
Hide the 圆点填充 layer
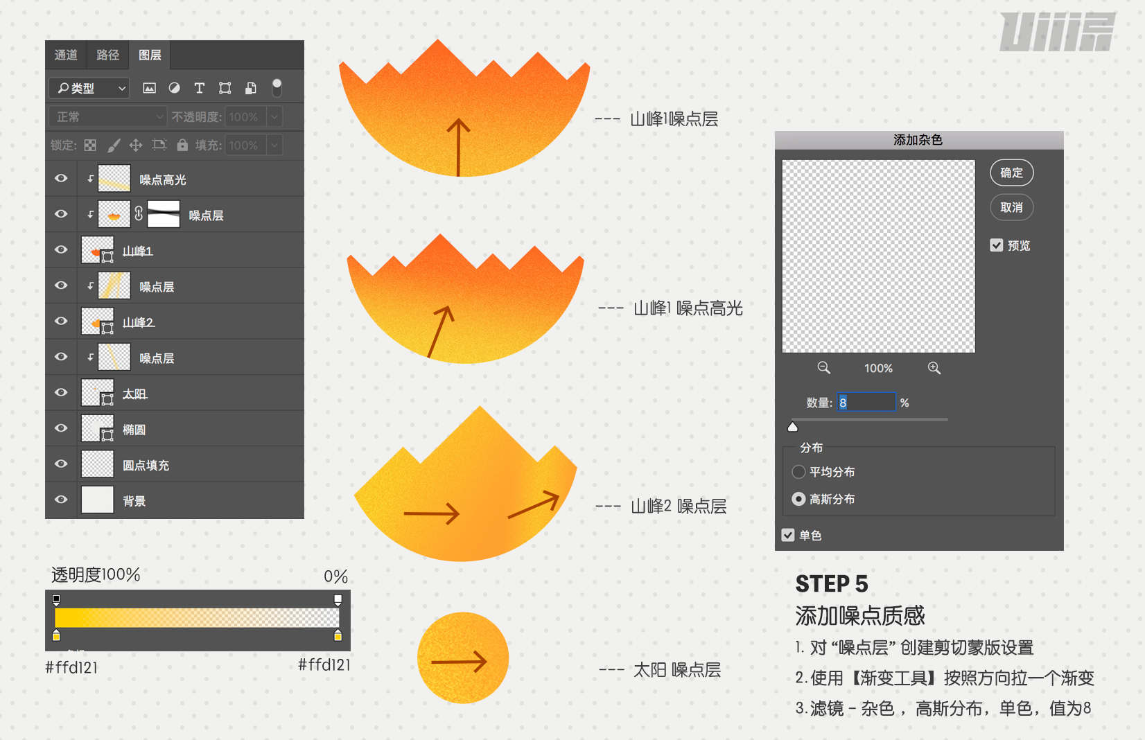pos(61,464)
